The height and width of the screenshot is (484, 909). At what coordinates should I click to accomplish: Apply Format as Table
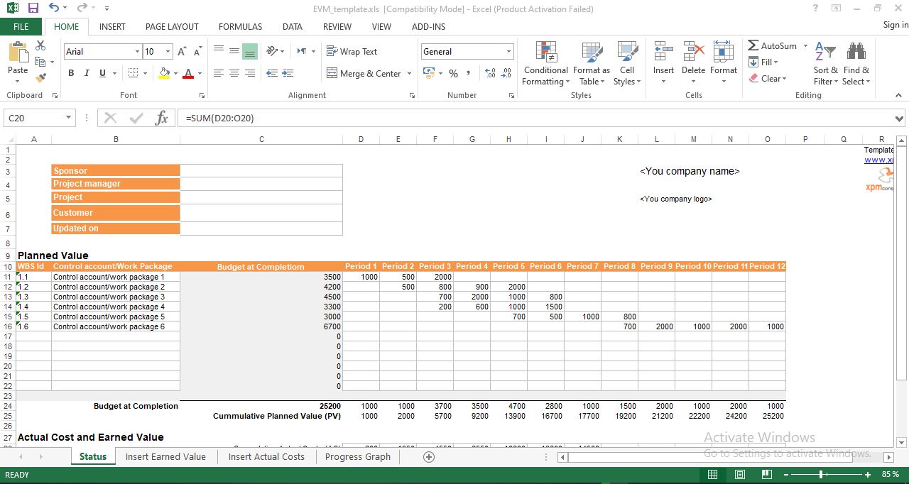(592, 63)
